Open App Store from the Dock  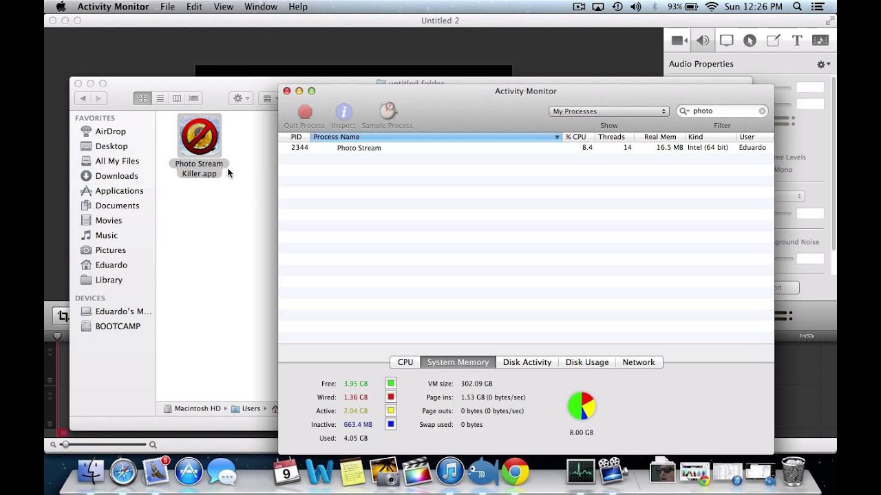[x=189, y=472]
